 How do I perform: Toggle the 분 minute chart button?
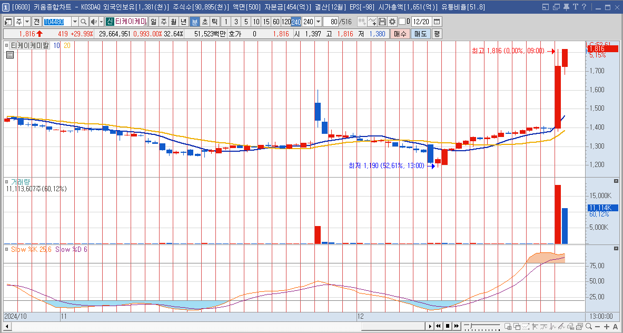[195, 22]
